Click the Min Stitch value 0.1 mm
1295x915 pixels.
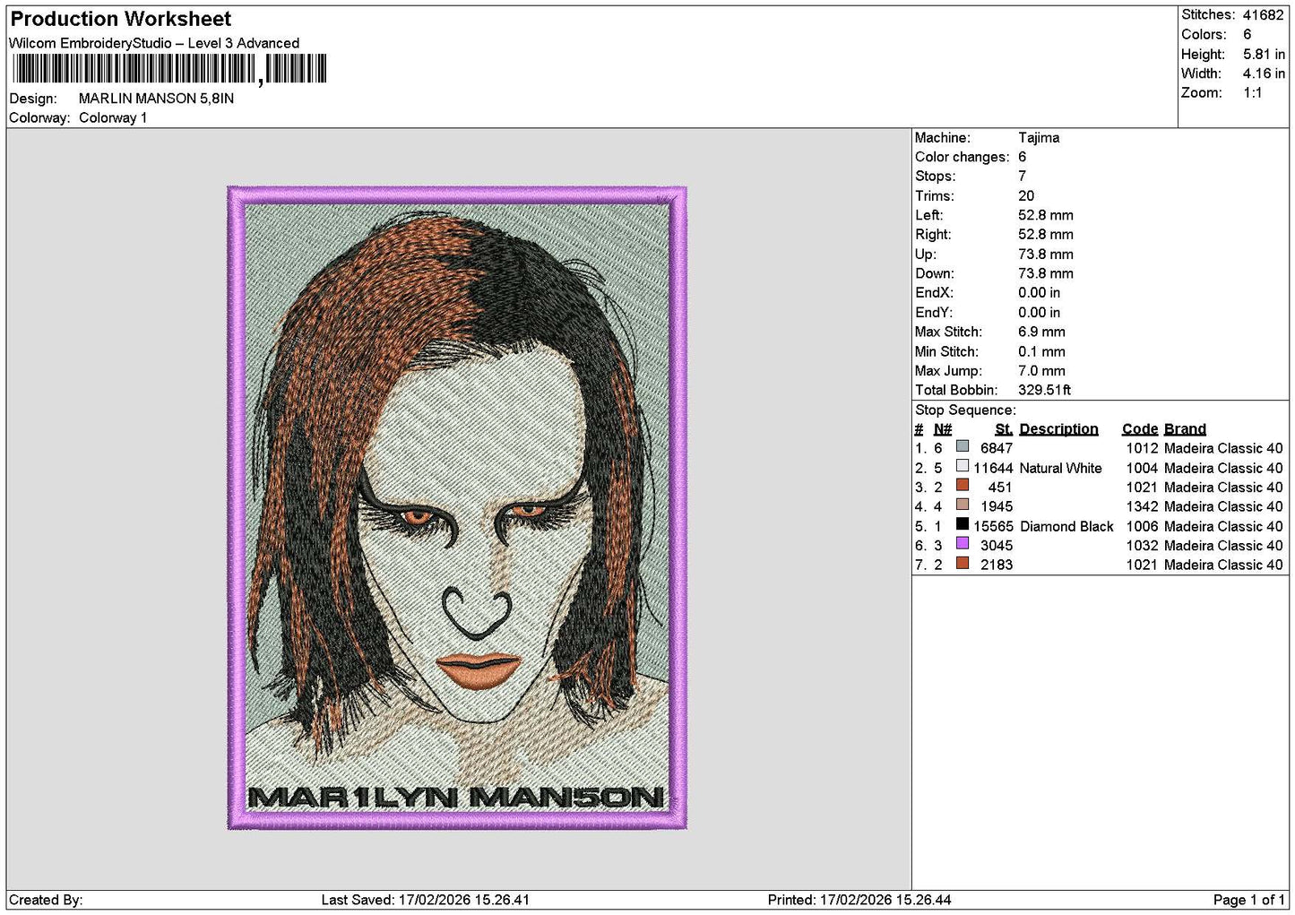coord(1041,351)
